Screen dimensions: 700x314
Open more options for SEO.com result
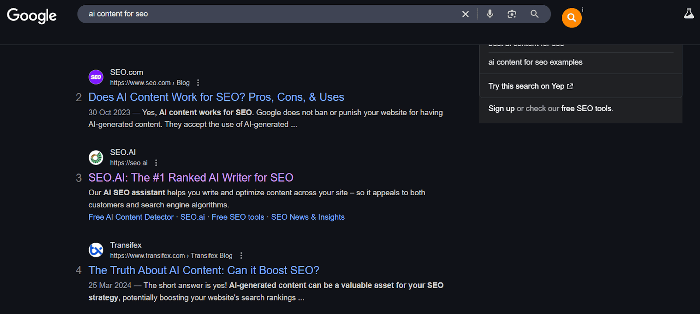click(x=198, y=83)
